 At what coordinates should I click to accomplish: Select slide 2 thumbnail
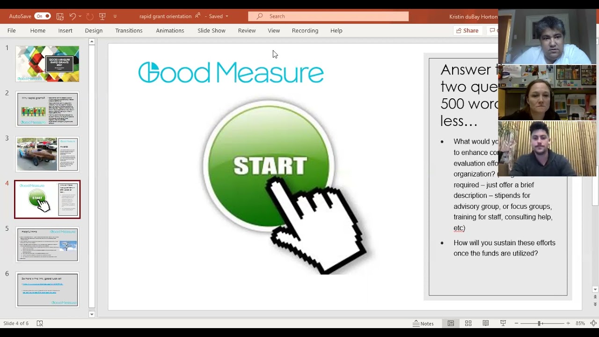[x=47, y=109]
